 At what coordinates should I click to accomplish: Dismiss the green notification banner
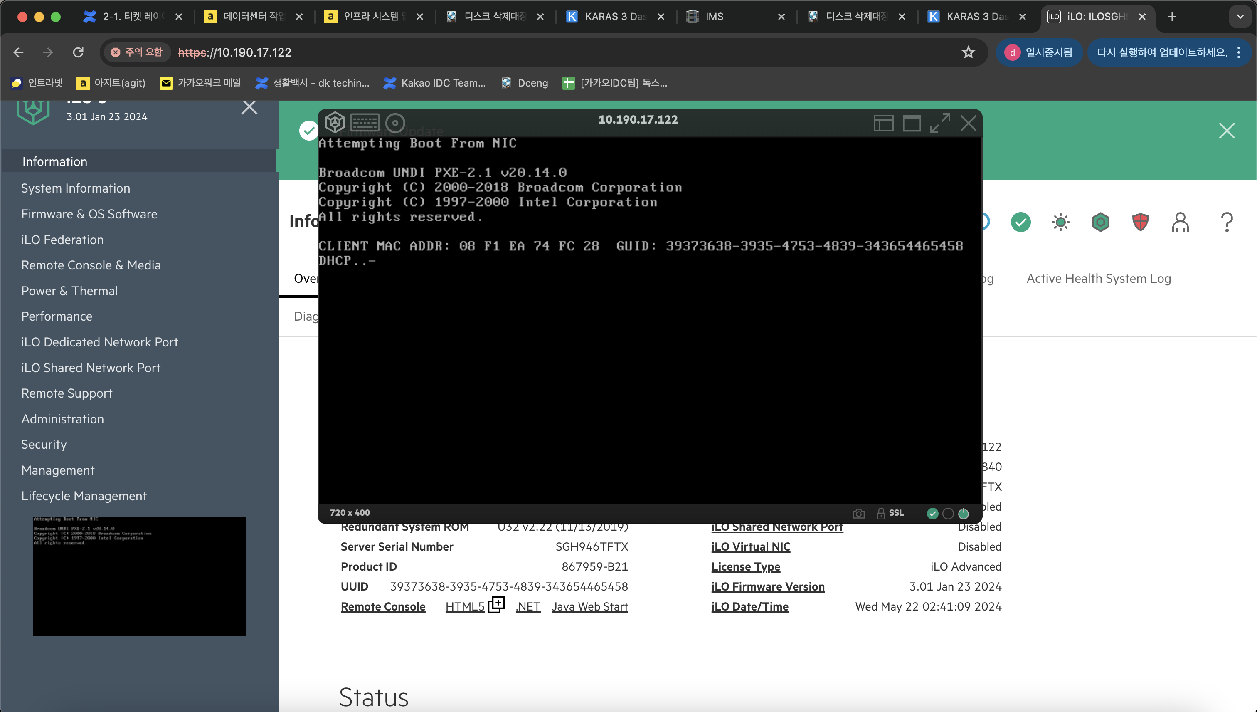tap(1227, 131)
